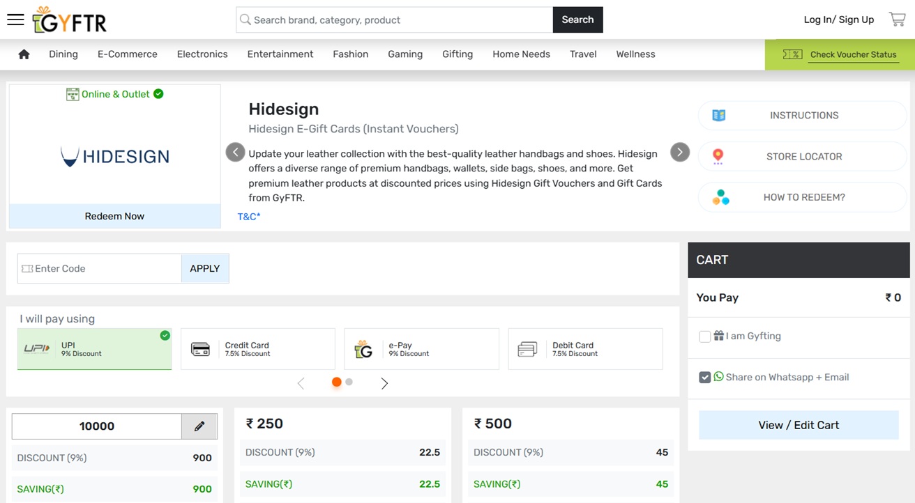The width and height of the screenshot is (915, 503).
Task: Check the I am Gyfting box
Action: 704,336
